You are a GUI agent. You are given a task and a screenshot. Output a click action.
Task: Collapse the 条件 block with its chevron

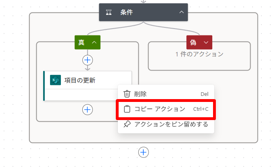182,12
